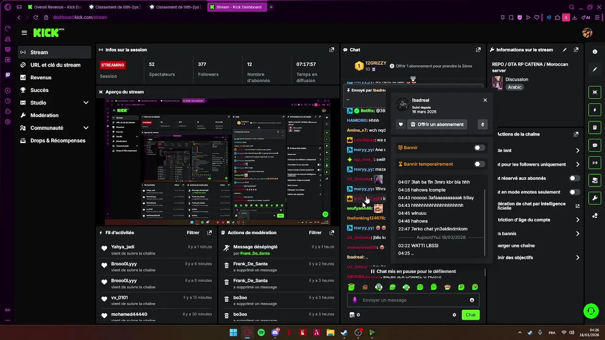The image size is (605, 340).
Task: Open Spotify from the taskbar
Action: point(261,332)
